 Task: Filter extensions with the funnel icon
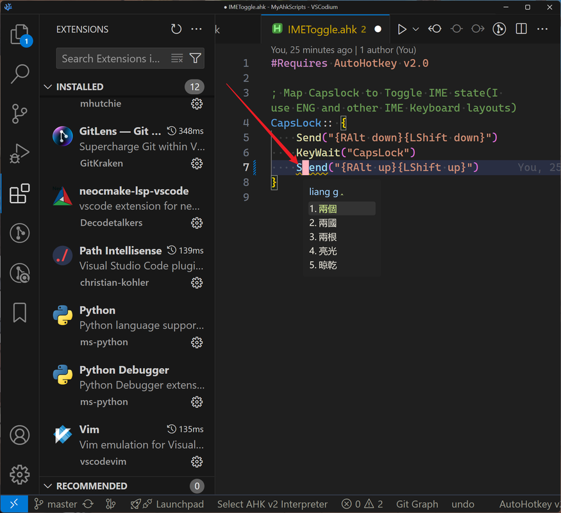point(196,58)
